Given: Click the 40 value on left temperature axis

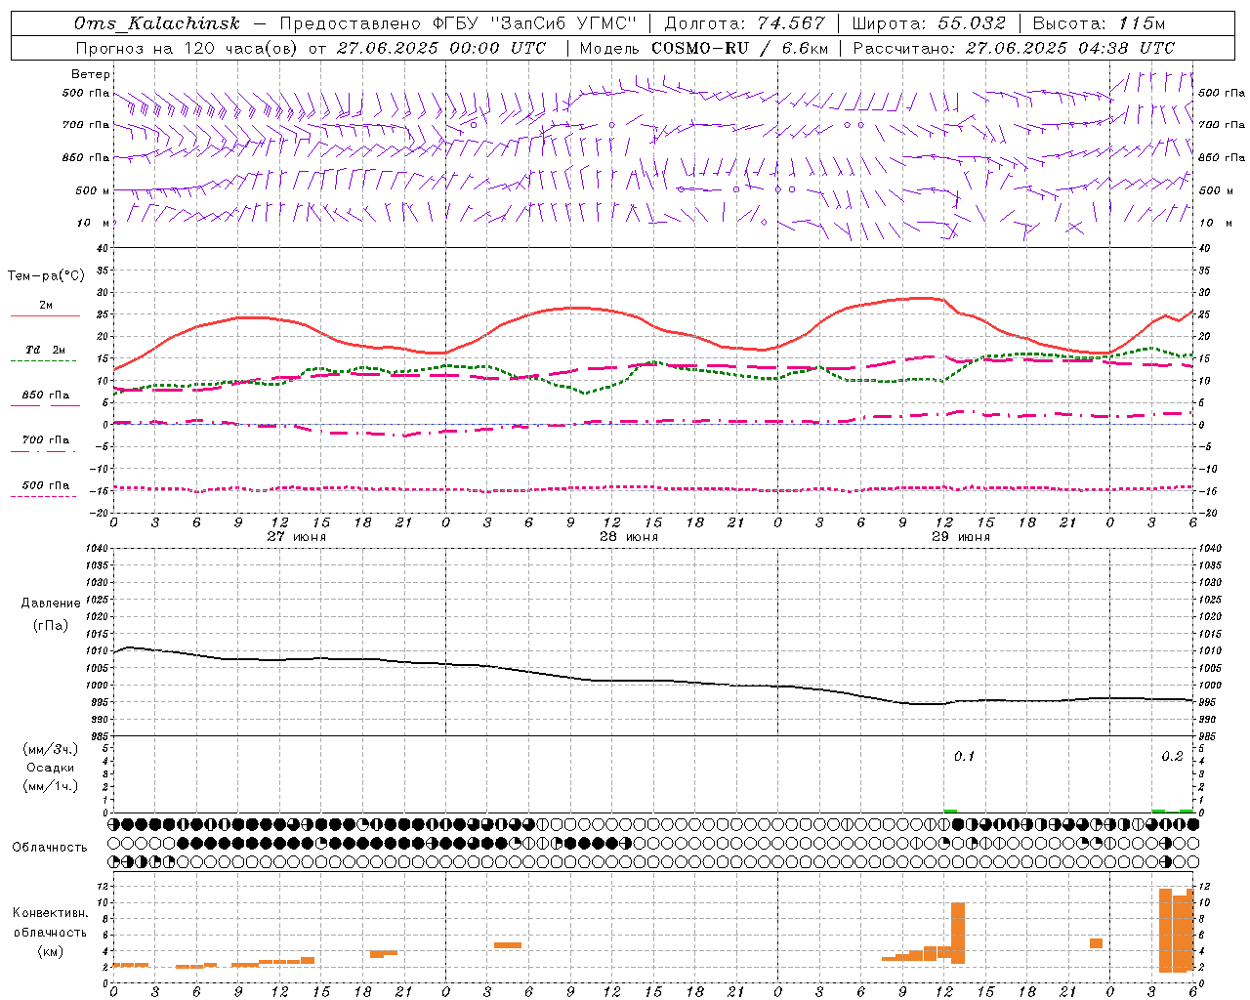Looking at the screenshot, I should tap(101, 248).
